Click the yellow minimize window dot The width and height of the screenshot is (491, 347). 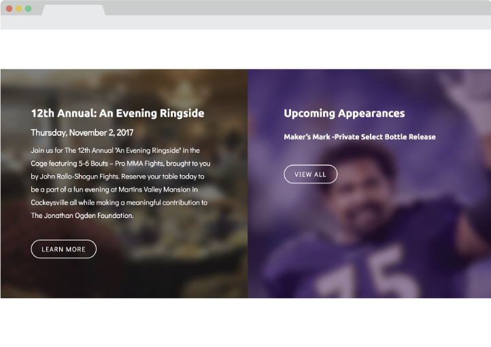coord(19,9)
